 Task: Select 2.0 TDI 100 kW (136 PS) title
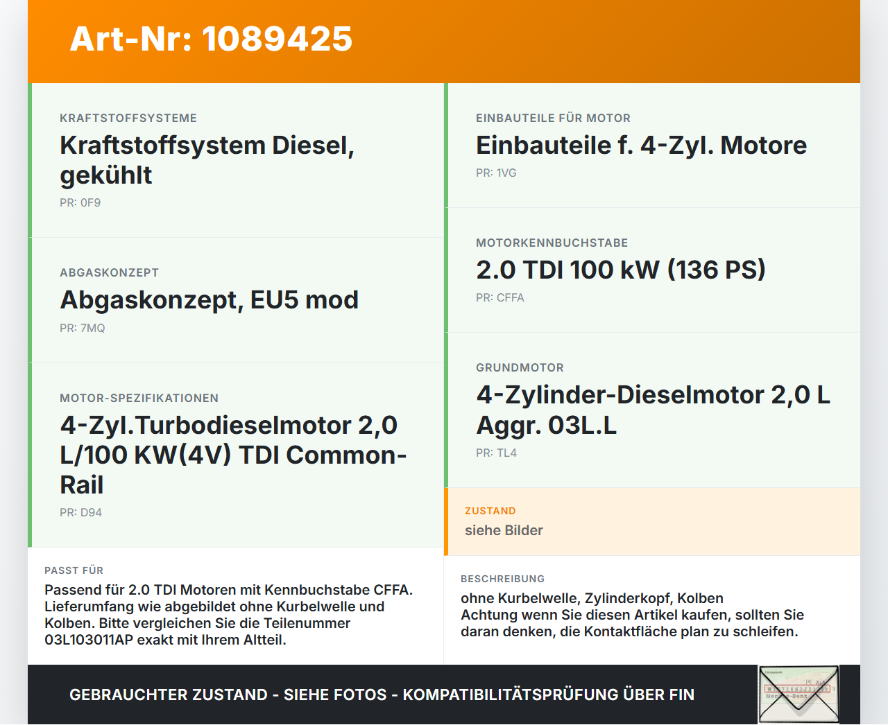(621, 270)
